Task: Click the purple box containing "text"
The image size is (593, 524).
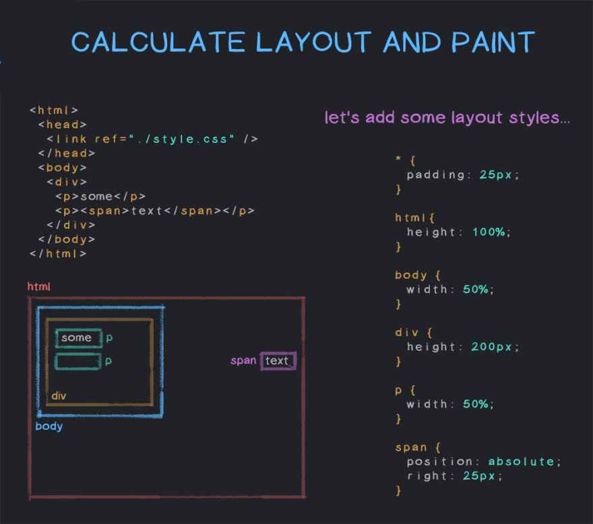Action: [278, 361]
